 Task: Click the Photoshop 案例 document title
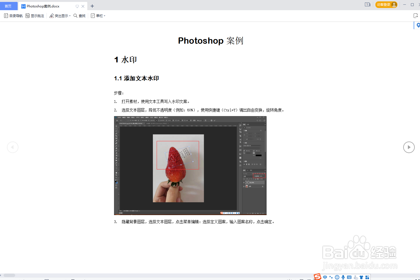coord(211,41)
